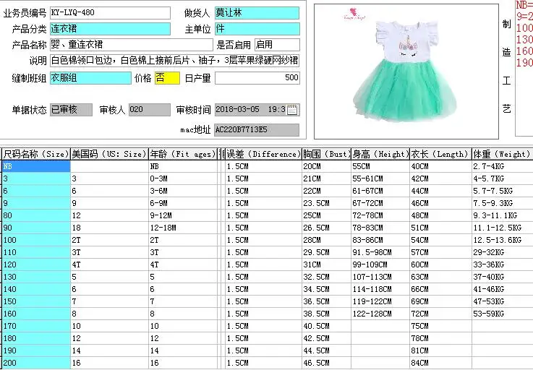Screen dimensions: 533x370
Task: Click weight cell 29-32KG
Action: [x=502, y=252]
